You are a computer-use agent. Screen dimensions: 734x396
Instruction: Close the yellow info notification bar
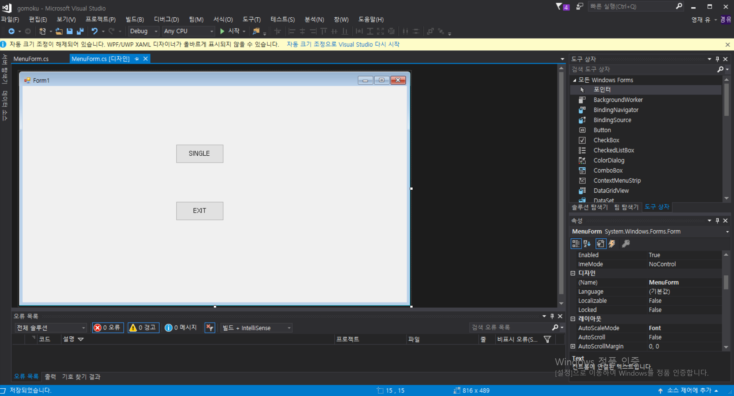pyautogui.click(x=727, y=45)
